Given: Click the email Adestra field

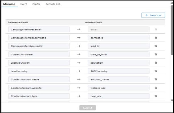Looking at the screenshot, I should [118, 29].
